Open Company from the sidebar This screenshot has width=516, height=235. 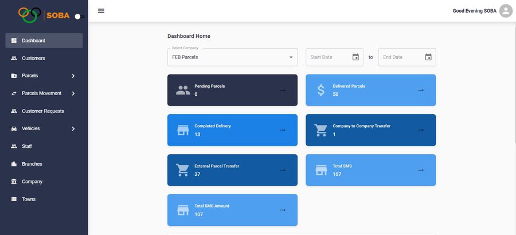pyautogui.click(x=44, y=181)
